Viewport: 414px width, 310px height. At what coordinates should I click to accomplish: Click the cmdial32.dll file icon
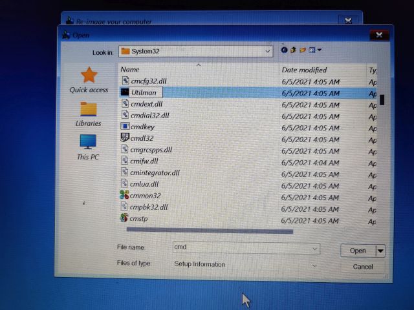tap(125, 115)
